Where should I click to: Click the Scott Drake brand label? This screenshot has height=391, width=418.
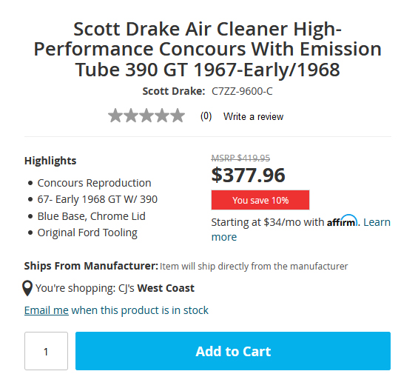click(174, 91)
